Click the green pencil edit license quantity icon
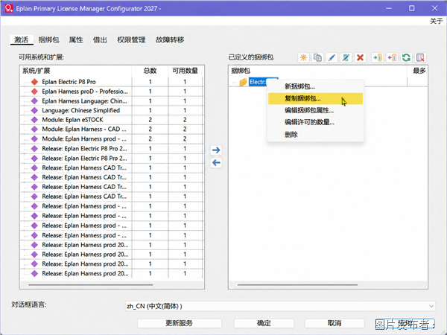The width and height of the screenshot is (447, 335). [x=346, y=57]
